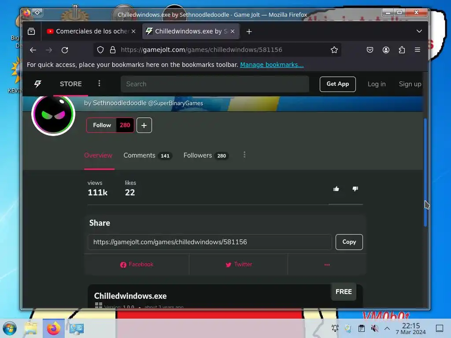451x338 pixels.
Task: Open the Comments tab
Action: pyautogui.click(x=148, y=155)
